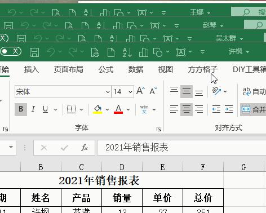The height and width of the screenshot is (213, 266).
Task: Open Print Preview icon in 许枫 window
Action: [95, 52]
